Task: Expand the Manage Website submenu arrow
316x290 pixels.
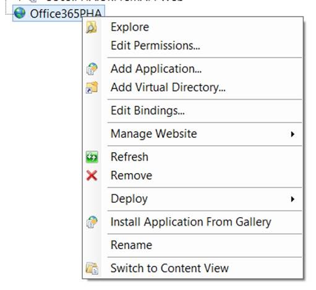Action: pos(293,134)
